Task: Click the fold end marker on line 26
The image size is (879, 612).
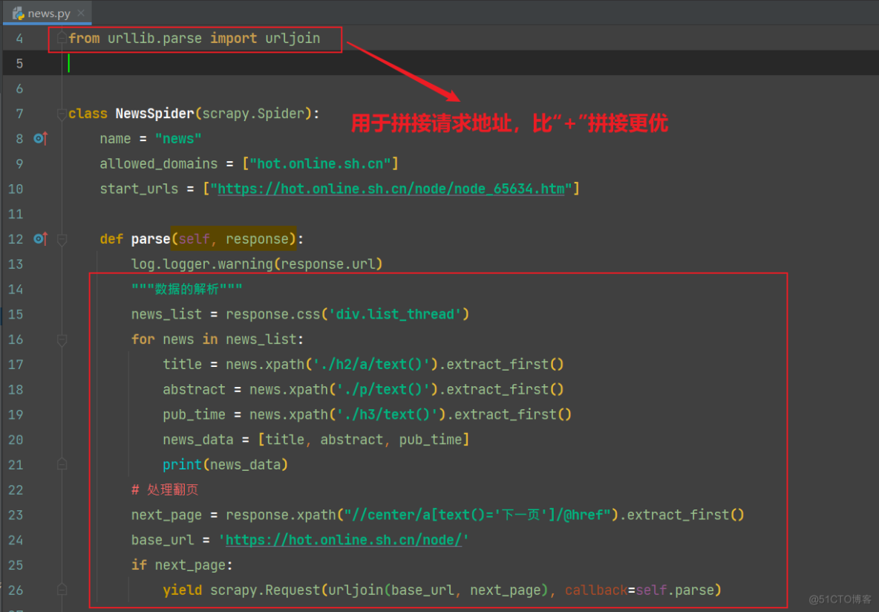Action: point(62,590)
